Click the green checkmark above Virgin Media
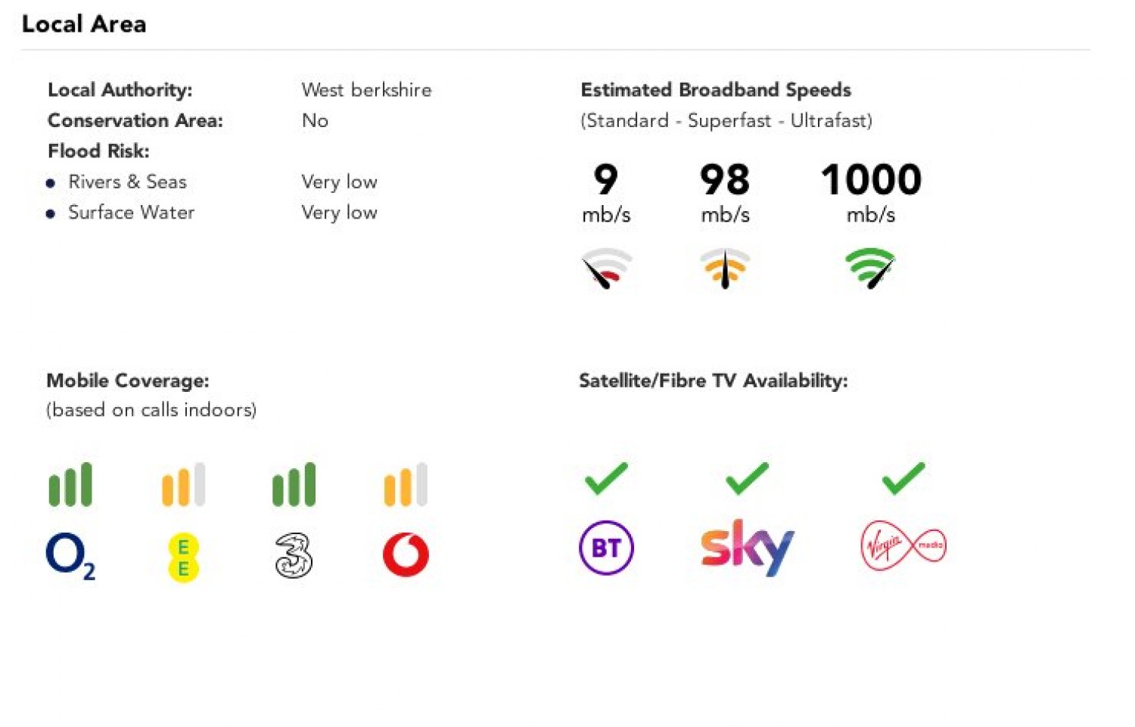This screenshot has height=727, width=1135. point(903,478)
